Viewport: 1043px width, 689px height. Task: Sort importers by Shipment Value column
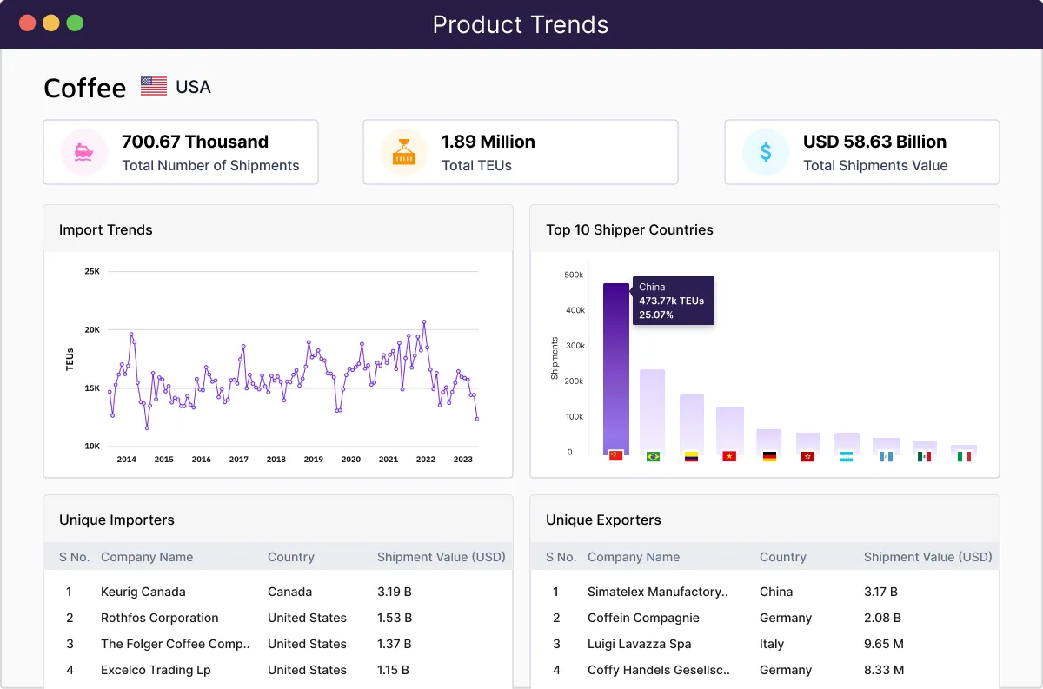pyautogui.click(x=441, y=557)
